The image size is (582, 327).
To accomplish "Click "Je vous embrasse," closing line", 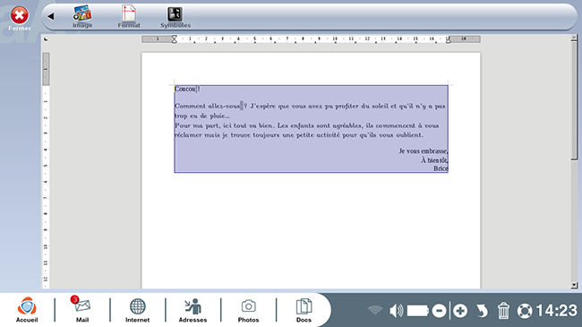I will pyautogui.click(x=424, y=151).
